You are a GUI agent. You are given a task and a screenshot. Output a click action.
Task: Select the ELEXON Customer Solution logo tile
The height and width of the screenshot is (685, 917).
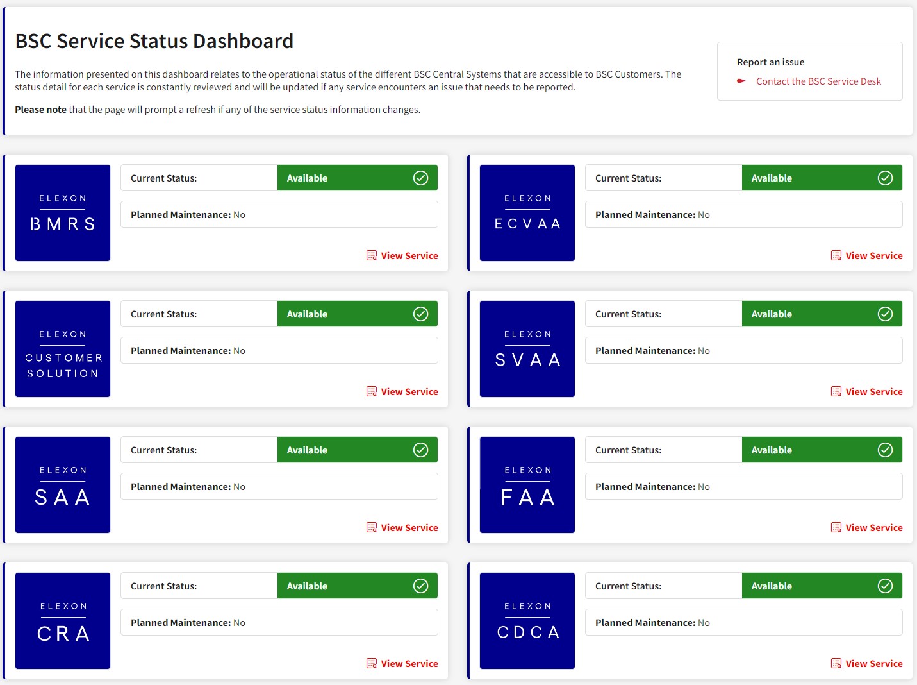coord(62,349)
